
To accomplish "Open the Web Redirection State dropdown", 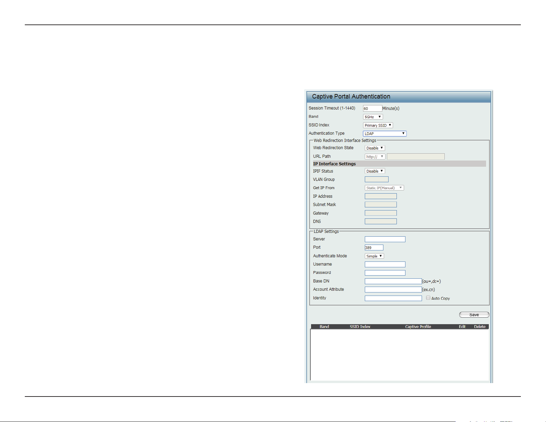I will 375,148.
